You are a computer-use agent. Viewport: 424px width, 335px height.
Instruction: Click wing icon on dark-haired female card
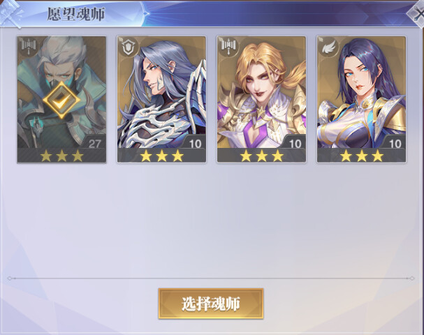pyautogui.click(x=328, y=47)
